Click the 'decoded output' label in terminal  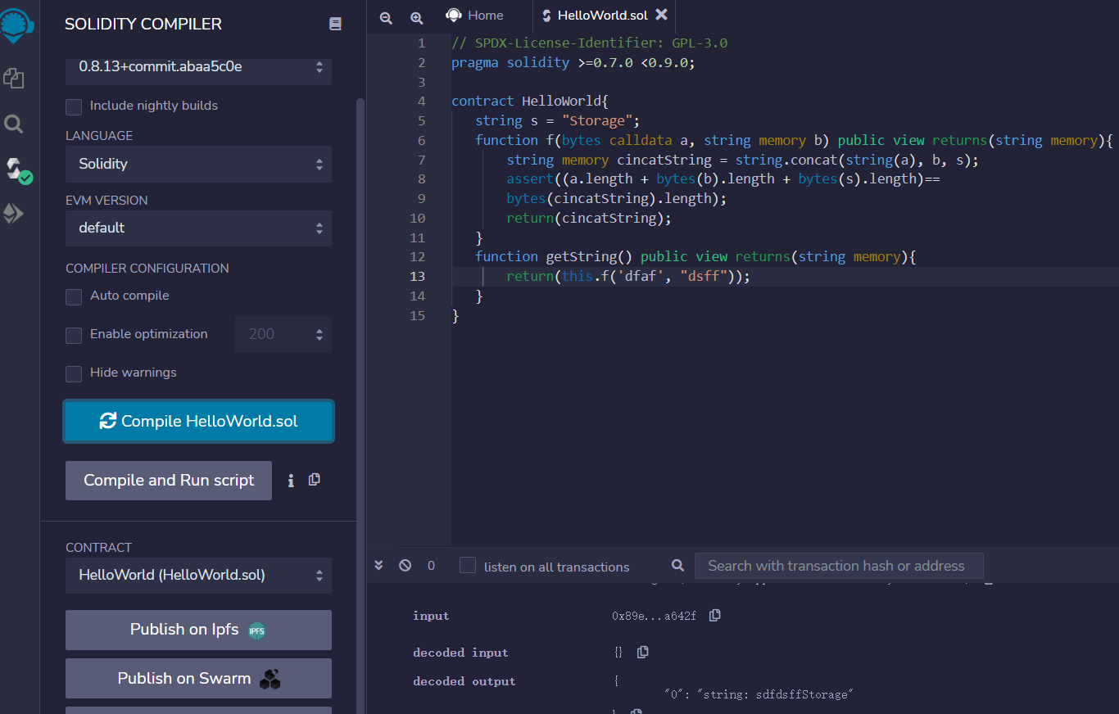click(464, 681)
